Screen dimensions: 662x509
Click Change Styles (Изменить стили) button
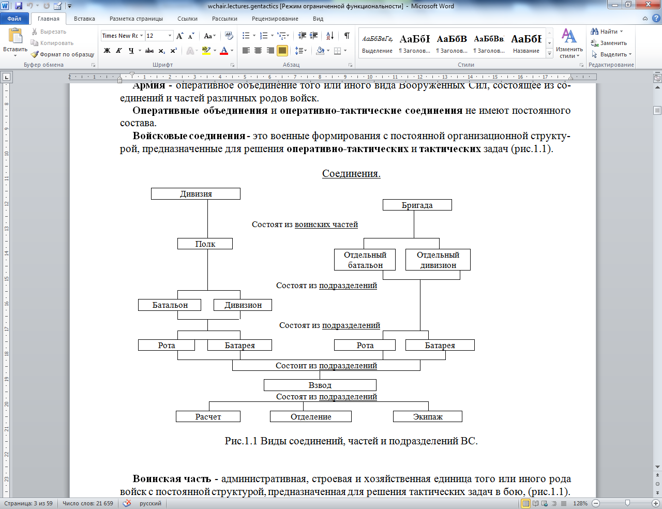(x=569, y=43)
